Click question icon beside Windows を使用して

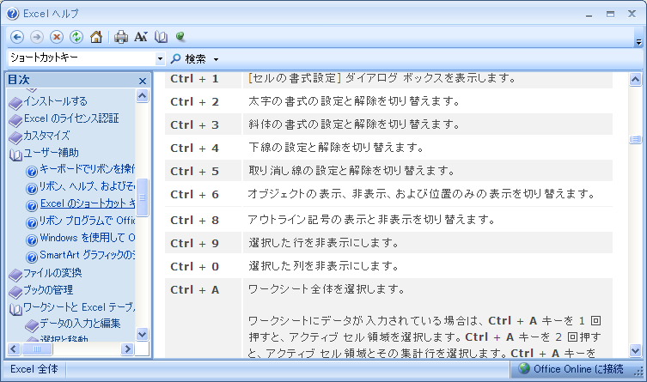(32, 240)
